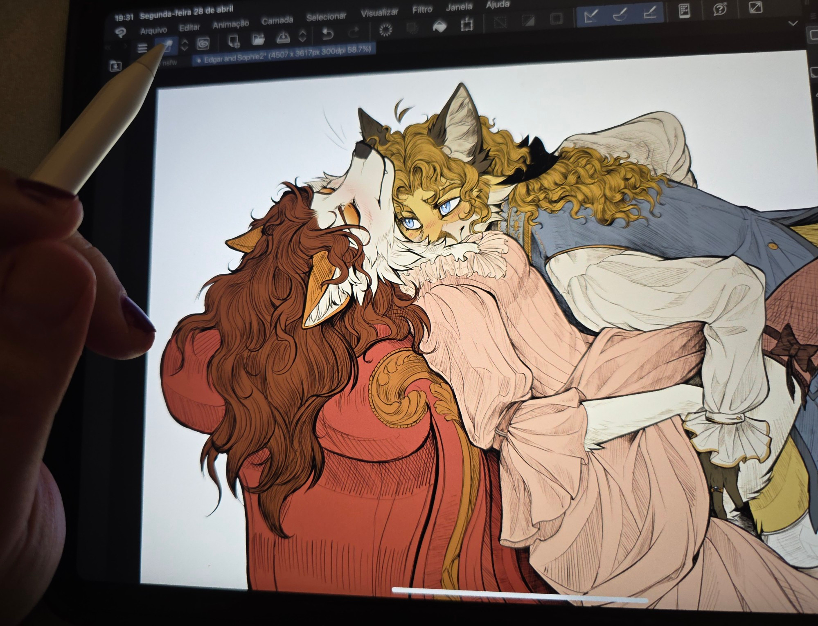Tap the hamburger menu icon
The width and height of the screenshot is (818, 626).
(x=142, y=49)
